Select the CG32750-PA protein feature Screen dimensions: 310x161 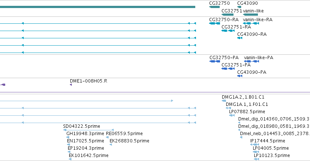(215, 61)
